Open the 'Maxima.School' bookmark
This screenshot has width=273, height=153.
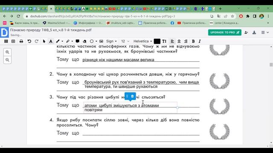[x=56, y=23]
